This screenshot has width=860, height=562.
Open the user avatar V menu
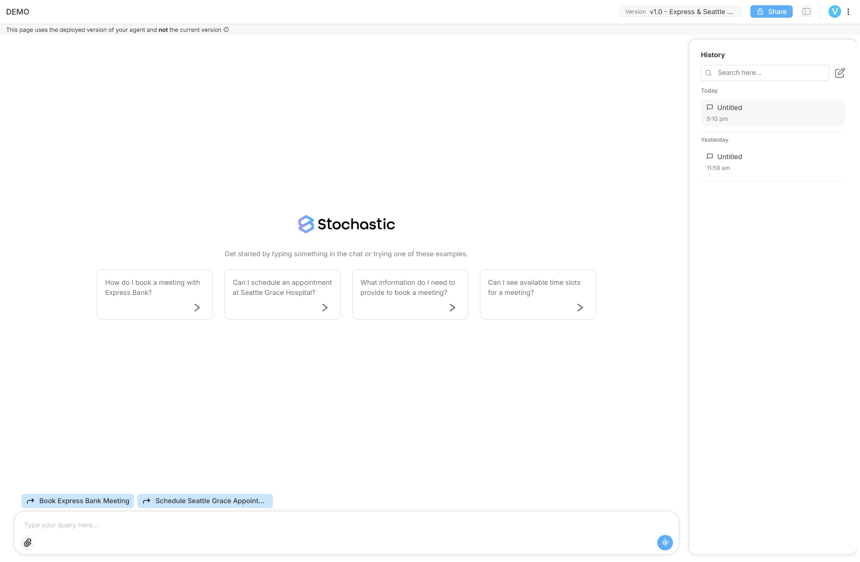click(835, 12)
